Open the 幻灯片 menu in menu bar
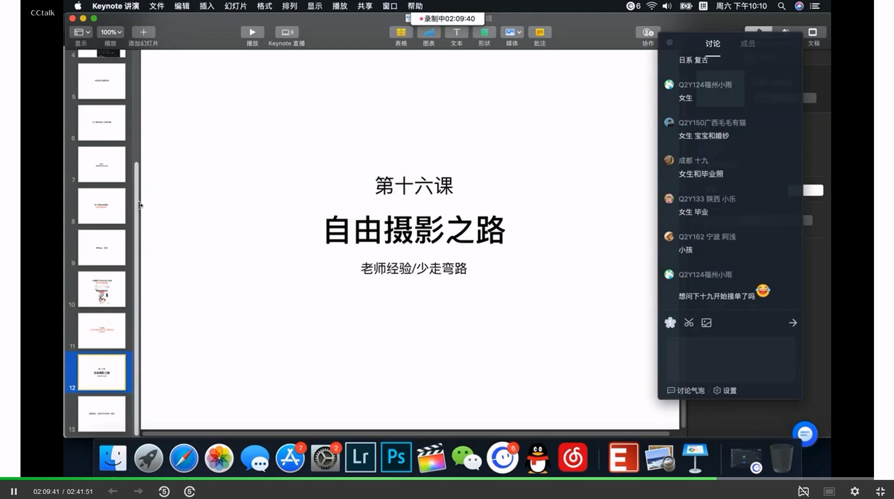The width and height of the screenshot is (894, 499). pos(236,6)
